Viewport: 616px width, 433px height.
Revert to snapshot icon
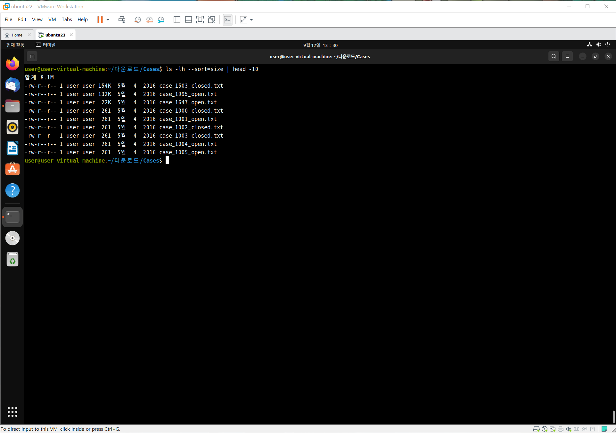149,20
